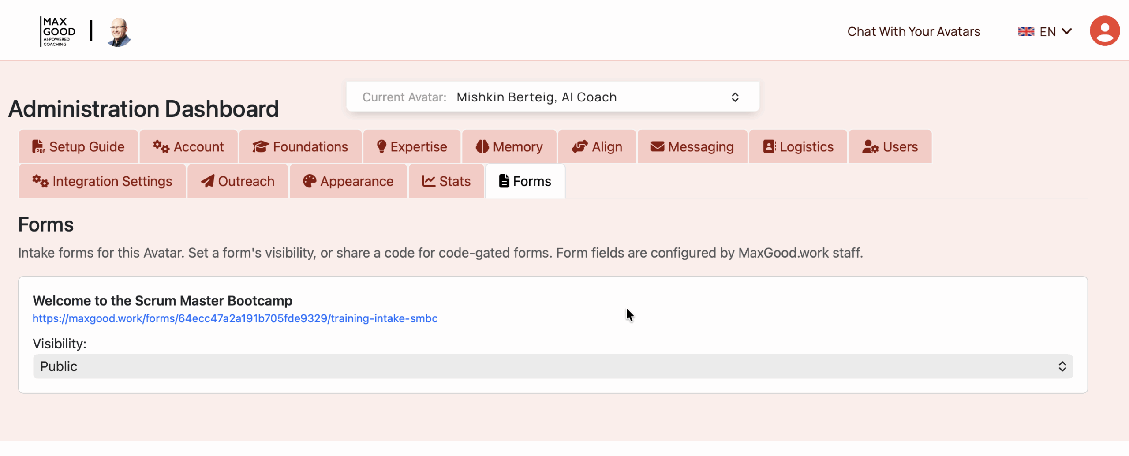Open the user profile icon
The height and width of the screenshot is (456, 1129).
click(1104, 31)
